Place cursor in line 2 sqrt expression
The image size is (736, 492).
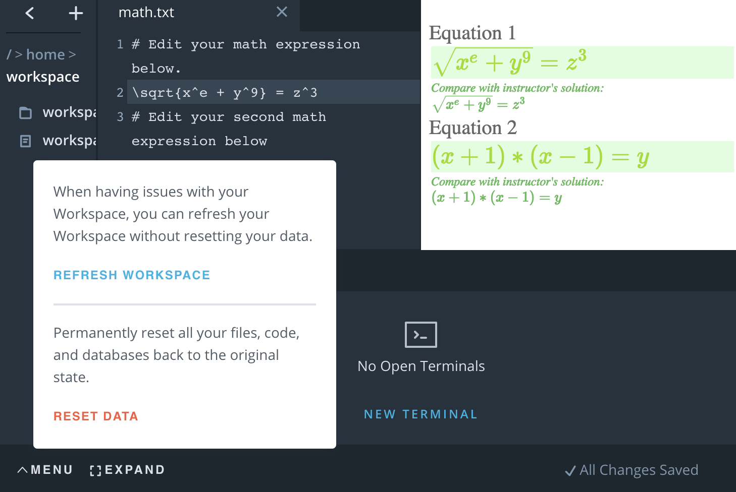225,93
